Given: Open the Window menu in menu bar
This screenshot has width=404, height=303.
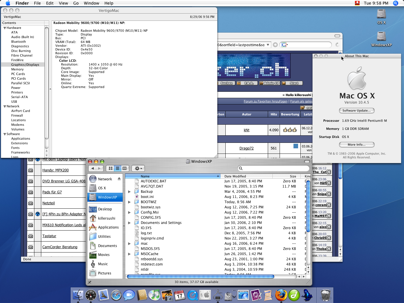Looking at the screenshot, I should pyautogui.click(x=91, y=3).
